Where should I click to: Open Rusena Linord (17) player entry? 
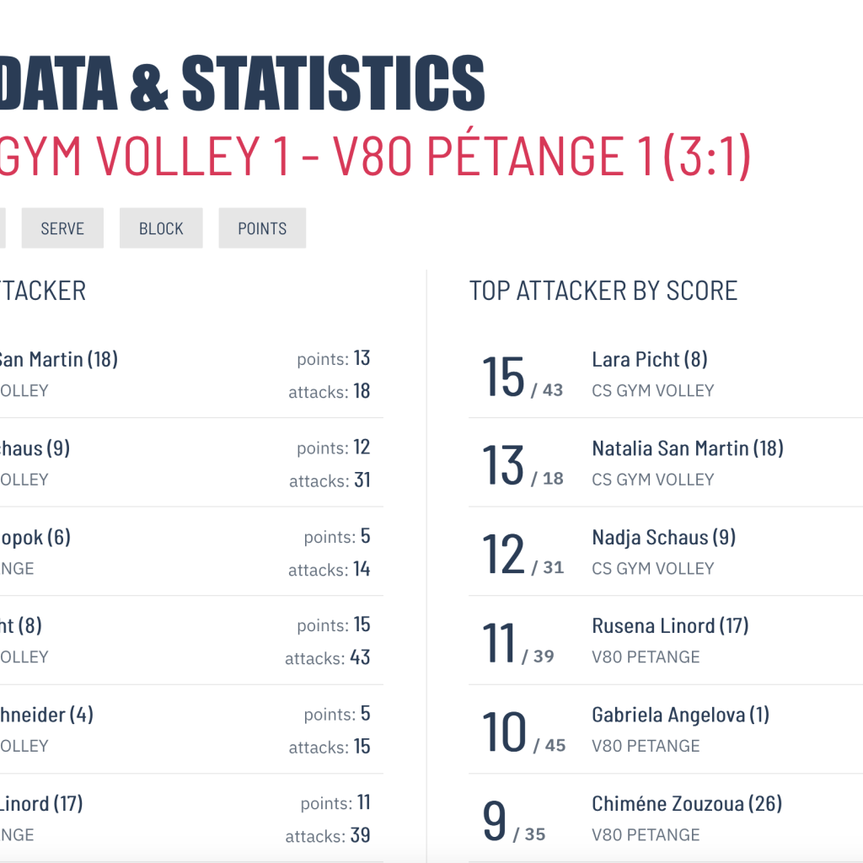tap(670, 626)
